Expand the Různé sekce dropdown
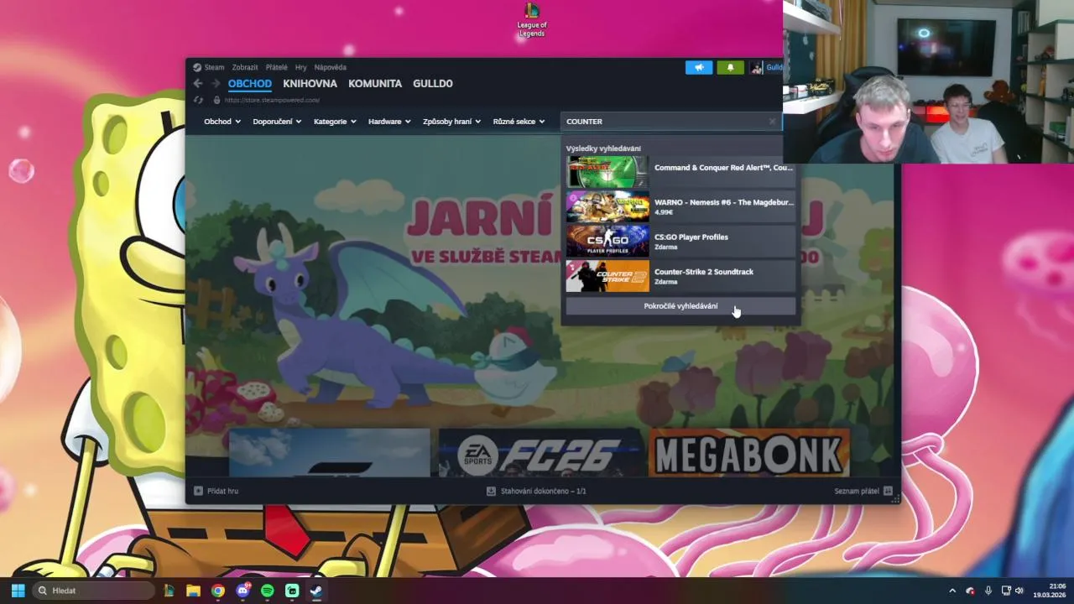 click(x=519, y=122)
